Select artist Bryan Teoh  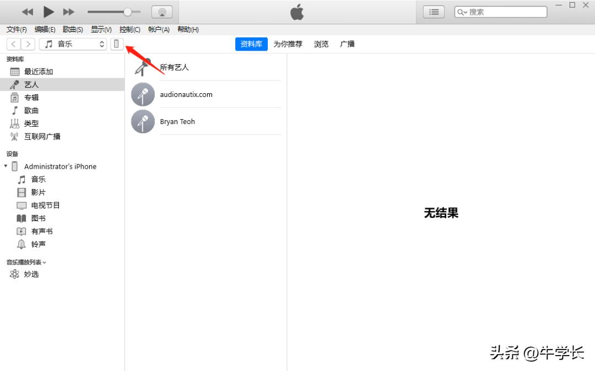tap(177, 121)
